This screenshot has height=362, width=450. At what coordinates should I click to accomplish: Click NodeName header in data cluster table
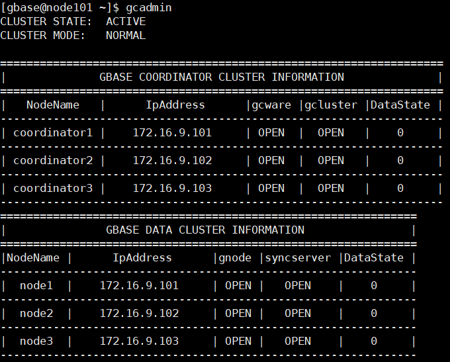click(x=33, y=258)
